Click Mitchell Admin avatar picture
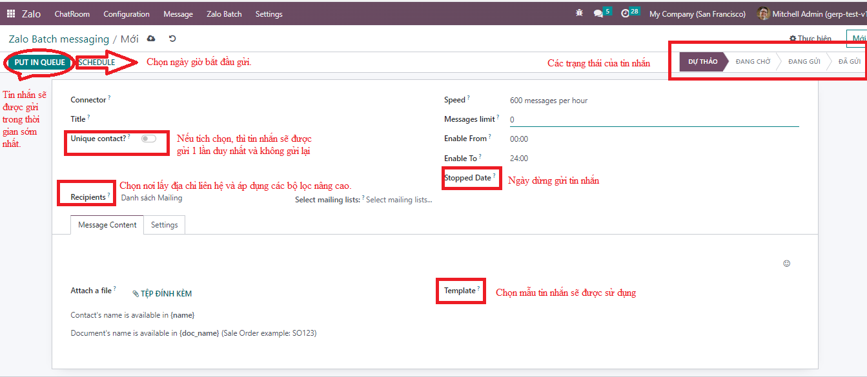This screenshot has height=377, width=867. point(763,14)
